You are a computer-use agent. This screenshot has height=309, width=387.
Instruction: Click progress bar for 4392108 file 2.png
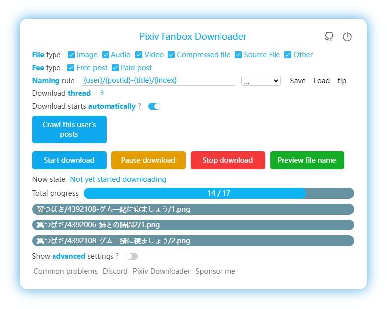pos(193,241)
